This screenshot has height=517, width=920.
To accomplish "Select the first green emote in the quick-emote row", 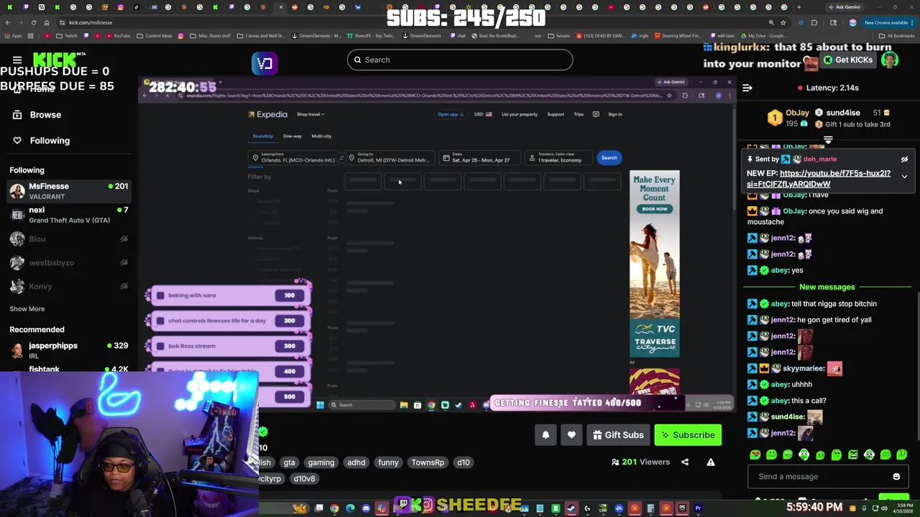I will (x=755, y=455).
